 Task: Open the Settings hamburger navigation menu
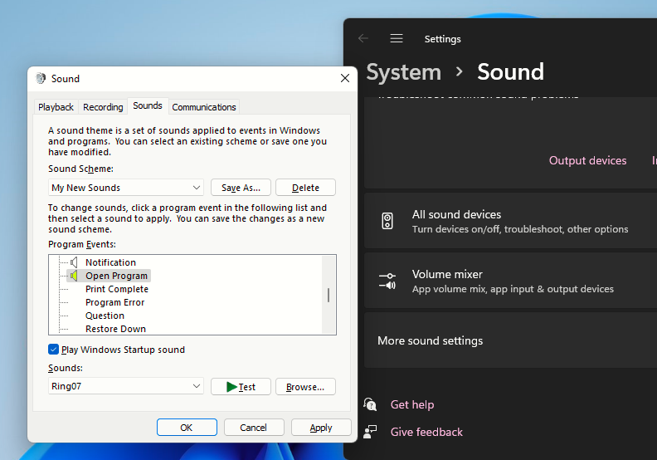(x=397, y=38)
